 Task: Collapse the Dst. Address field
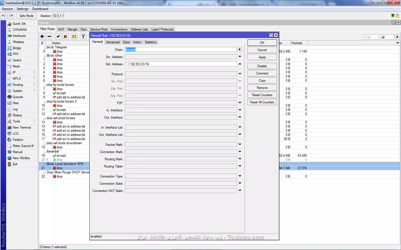240,64
